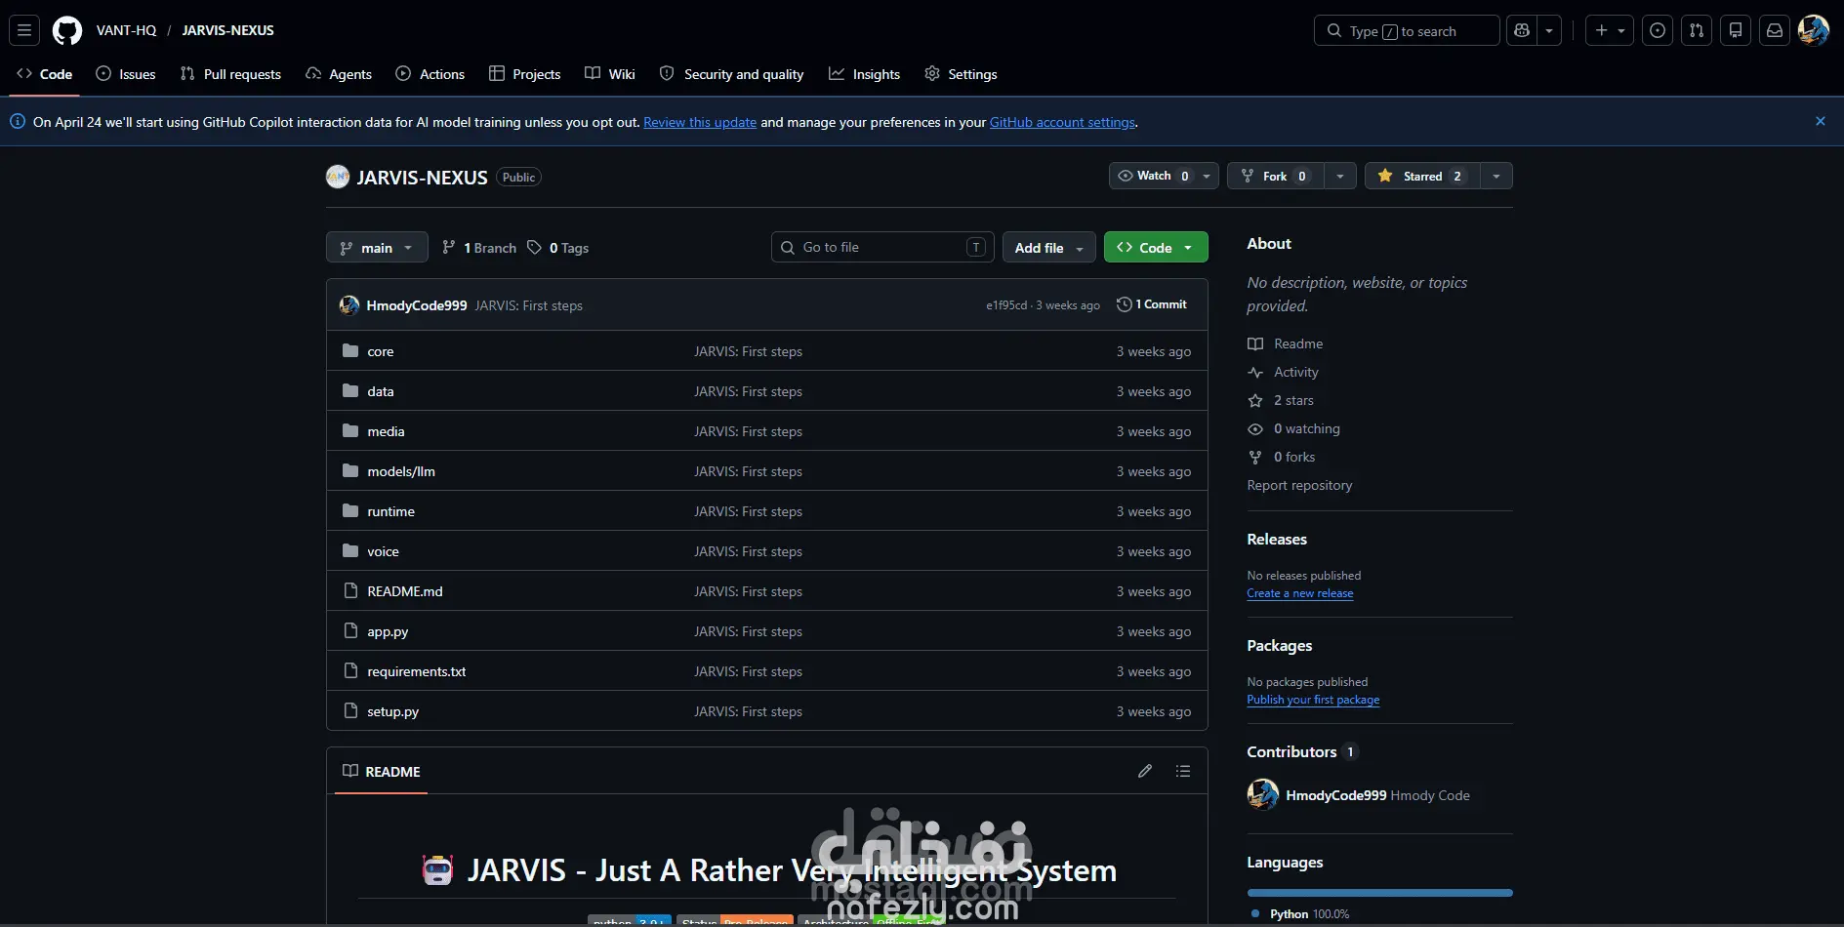Edit the README with the pencil icon
The image size is (1844, 927).
pyautogui.click(x=1145, y=771)
